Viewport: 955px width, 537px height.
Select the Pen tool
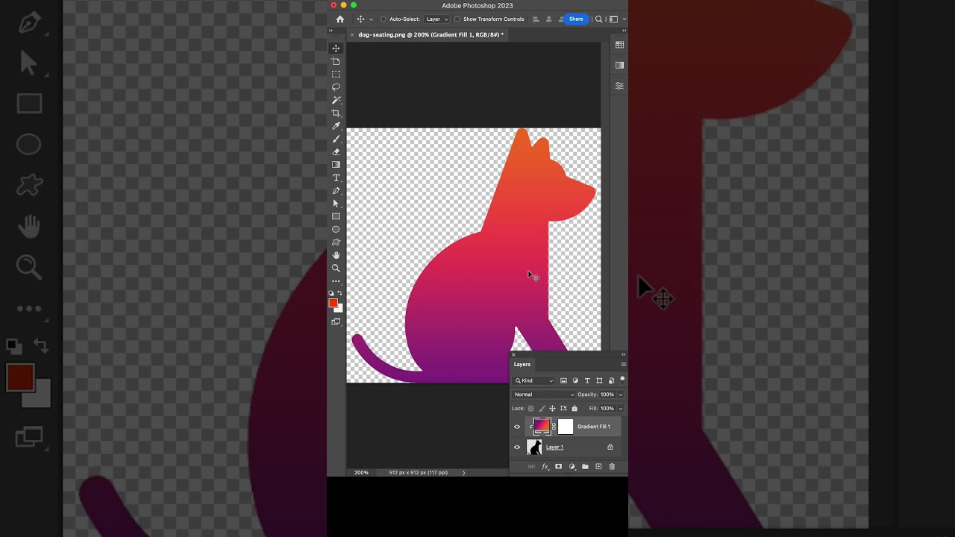click(x=336, y=191)
